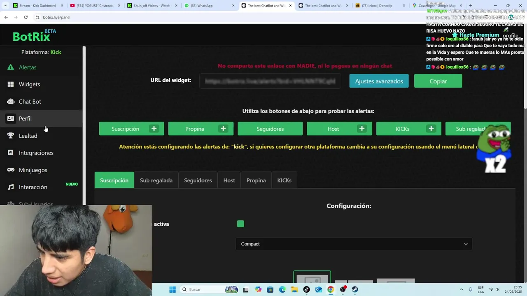Click Sub-Usuarios item in sidebar
Viewport: 527px width, 296px height.
click(x=36, y=203)
